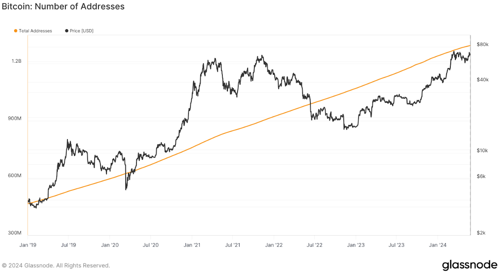Select the $2k price axis label
Viewport: 499px width, 273px height.
[481, 233]
